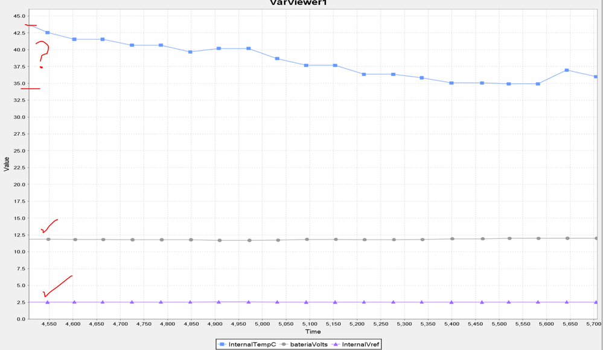Click the 35.0 label on the Value axis
The height and width of the screenshot is (350, 603).
19,83
